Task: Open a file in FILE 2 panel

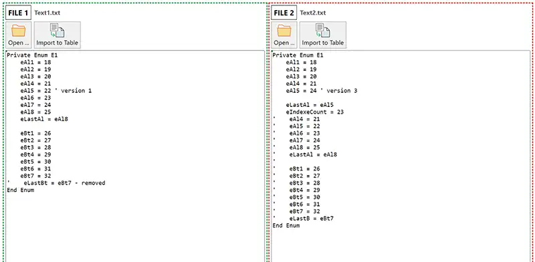Action: point(284,35)
